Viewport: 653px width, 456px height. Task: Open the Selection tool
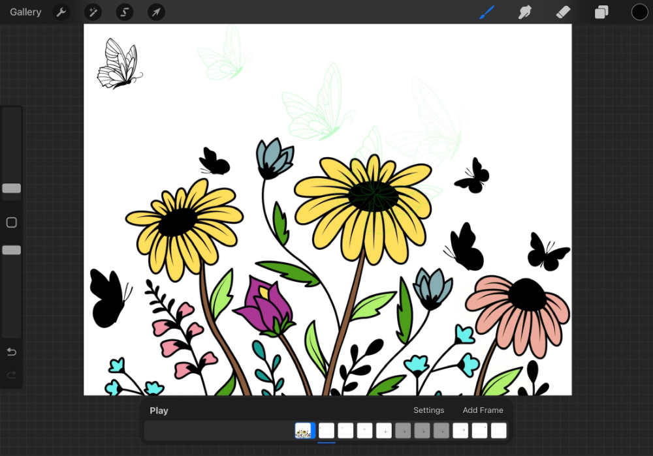(x=124, y=12)
